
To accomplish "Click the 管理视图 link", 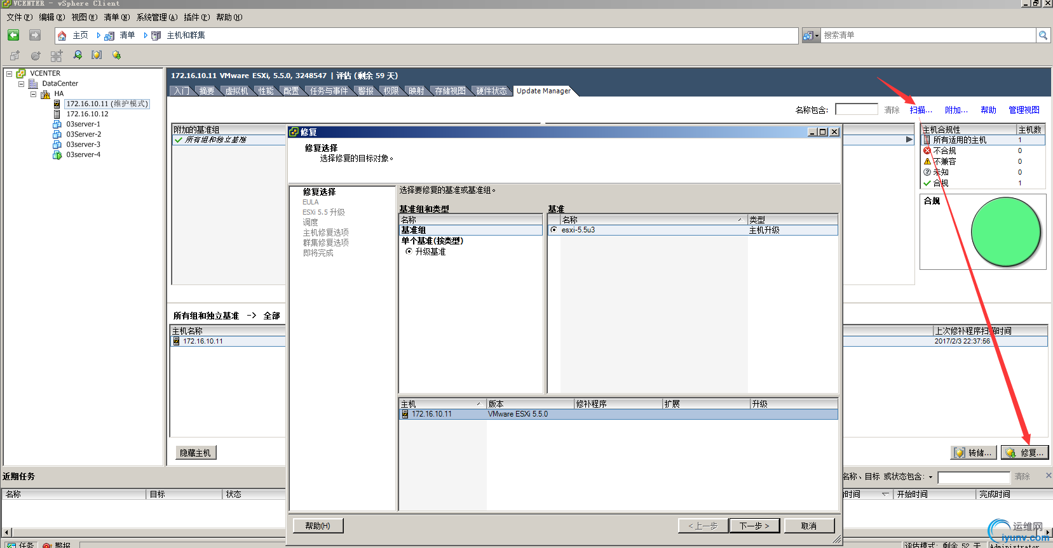I will [x=1024, y=110].
